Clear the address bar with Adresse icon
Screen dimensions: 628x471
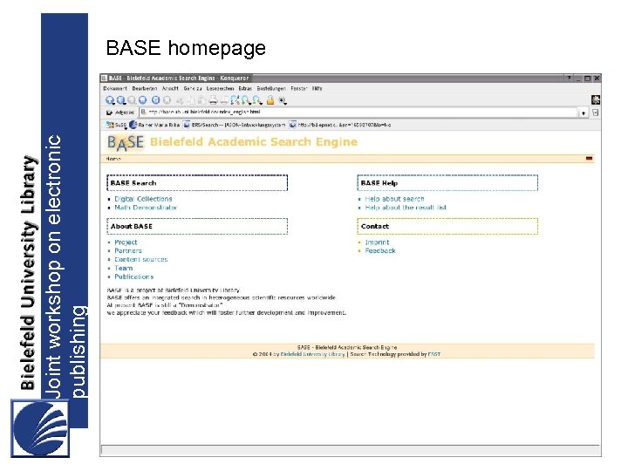pyautogui.click(x=109, y=113)
